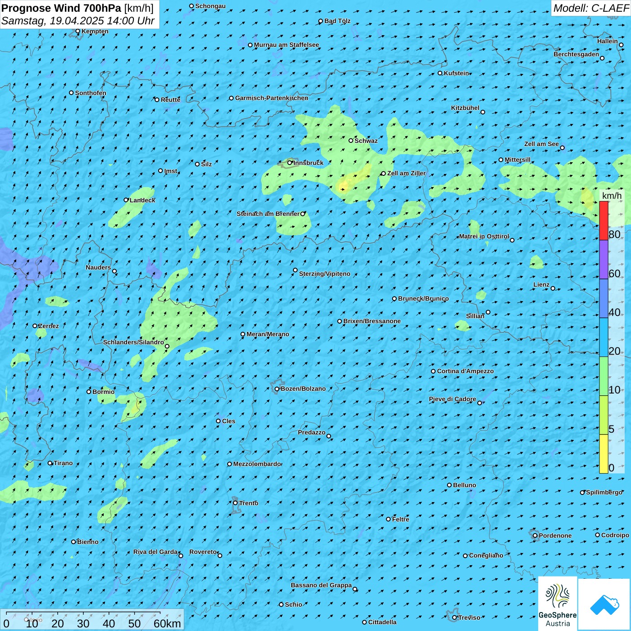631x631 pixels.
Task: Click the 'Brixen/Bressanone' label
Action: (x=372, y=321)
